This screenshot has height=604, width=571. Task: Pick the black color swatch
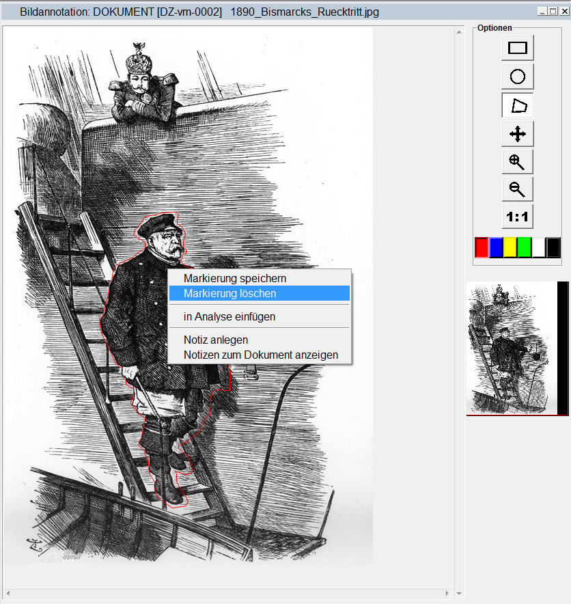pyautogui.click(x=553, y=247)
